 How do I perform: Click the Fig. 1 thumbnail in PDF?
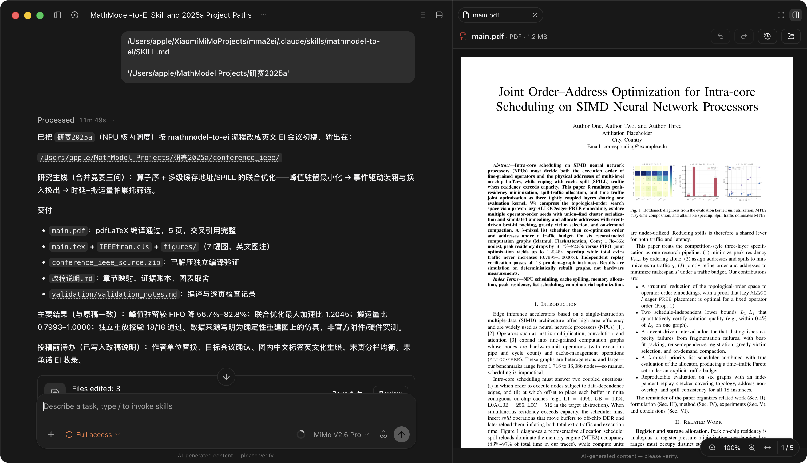coord(698,182)
